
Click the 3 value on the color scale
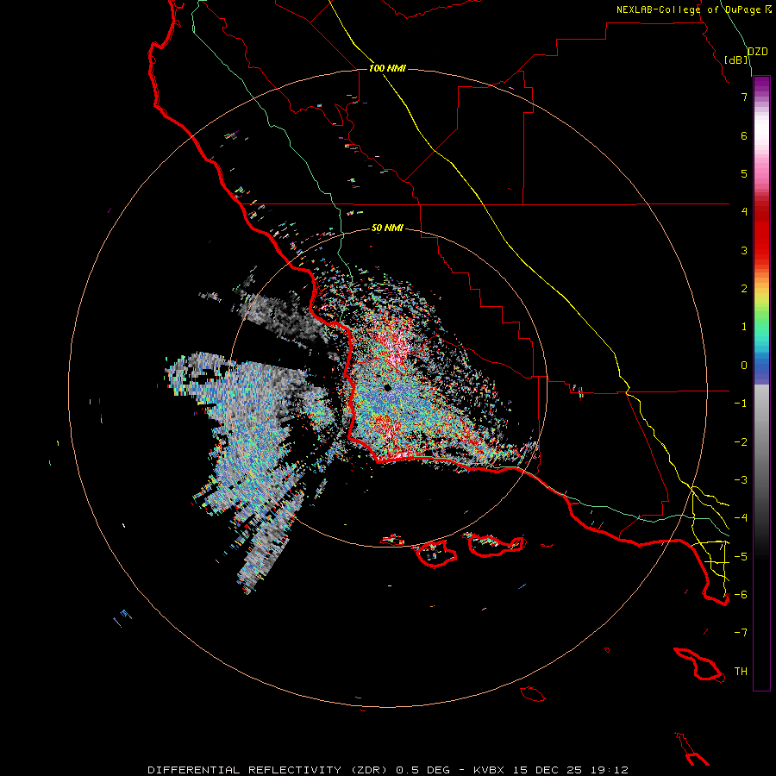[744, 250]
